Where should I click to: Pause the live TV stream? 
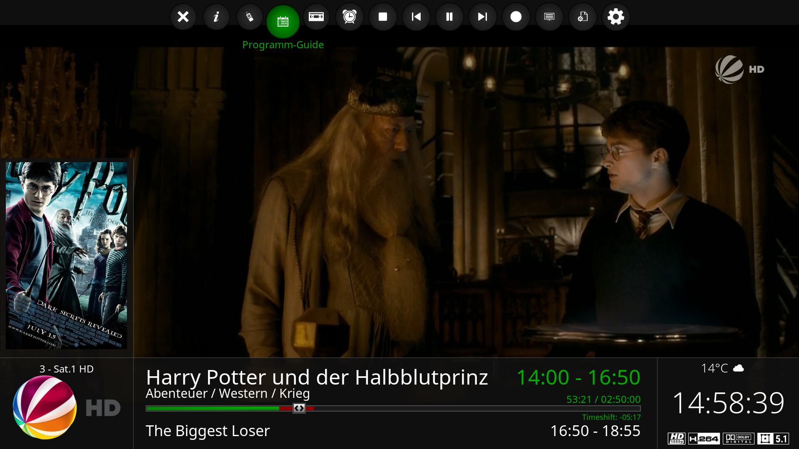point(449,17)
